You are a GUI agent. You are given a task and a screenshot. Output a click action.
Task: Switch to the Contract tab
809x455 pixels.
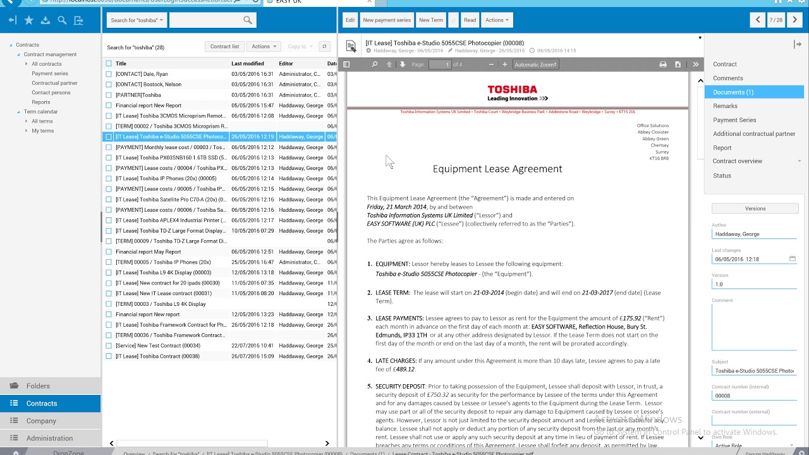click(x=754, y=64)
